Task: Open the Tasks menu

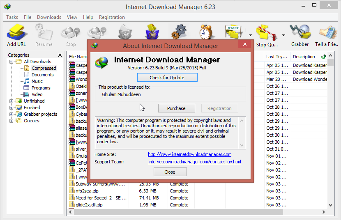Action: pos(12,17)
